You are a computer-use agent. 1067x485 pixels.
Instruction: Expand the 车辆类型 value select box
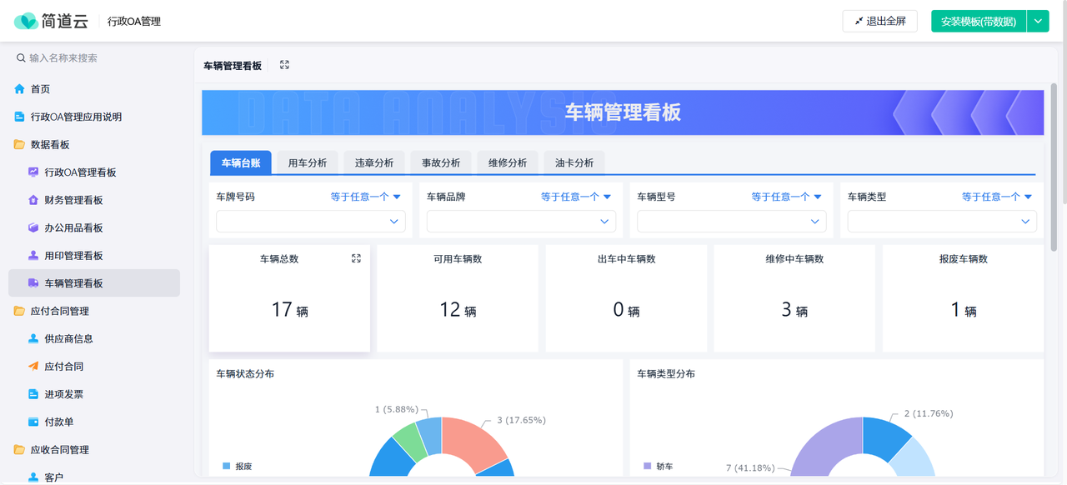point(942,221)
